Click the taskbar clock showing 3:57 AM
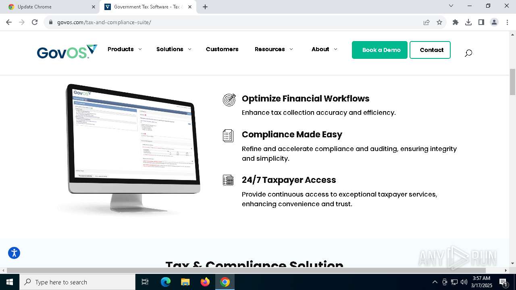This screenshot has height=290, width=516. 481,282
